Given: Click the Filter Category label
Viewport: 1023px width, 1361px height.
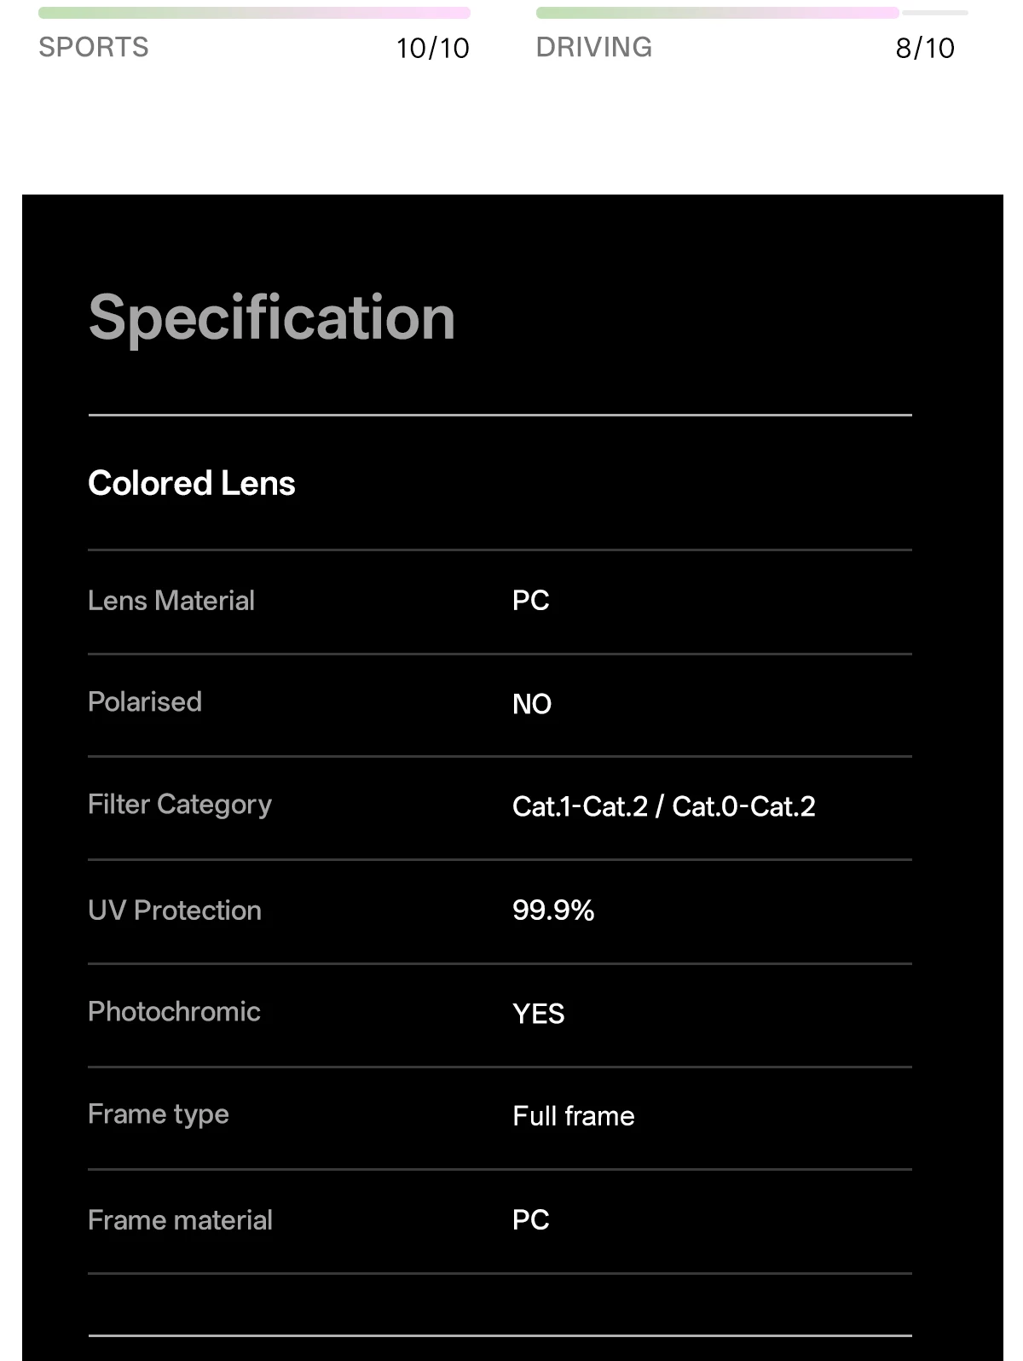Looking at the screenshot, I should pyautogui.click(x=180, y=805).
